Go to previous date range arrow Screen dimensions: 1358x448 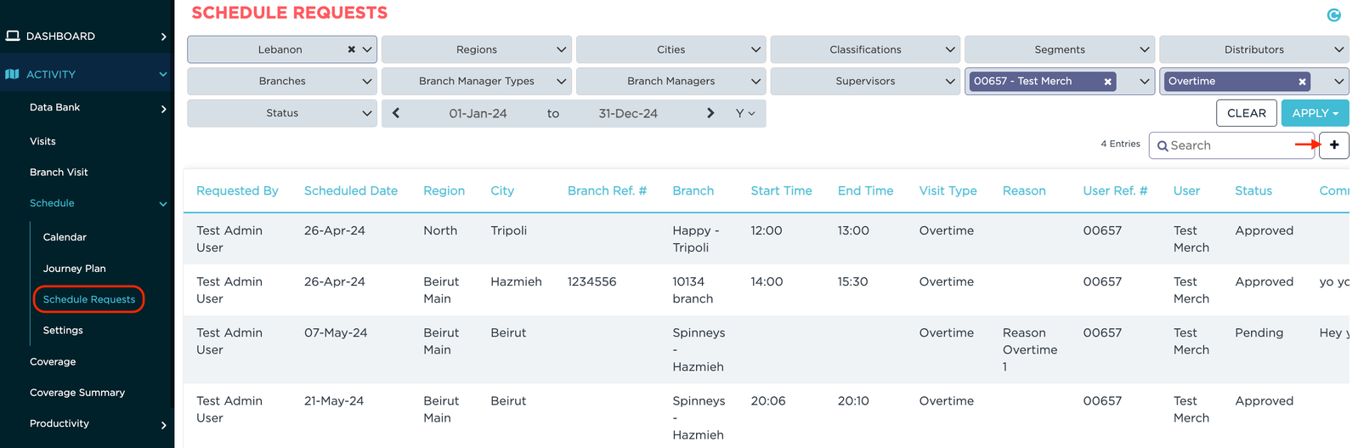[x=396, y=113]
